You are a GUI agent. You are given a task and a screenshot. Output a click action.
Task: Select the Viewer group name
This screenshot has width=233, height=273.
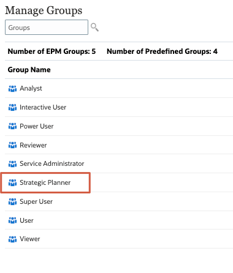pos(30,239)
